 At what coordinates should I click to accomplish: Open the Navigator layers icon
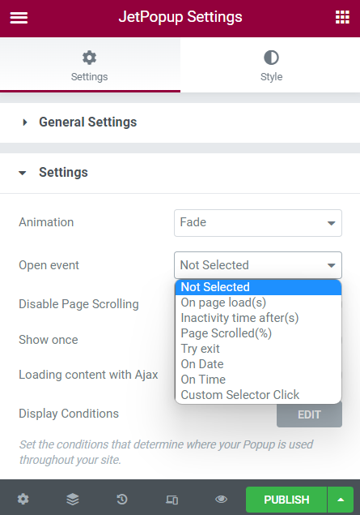coord(72,500)
